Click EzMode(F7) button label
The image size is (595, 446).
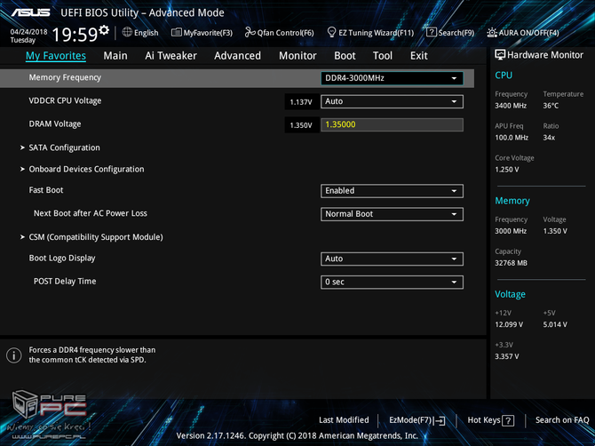tap(410, 420)
